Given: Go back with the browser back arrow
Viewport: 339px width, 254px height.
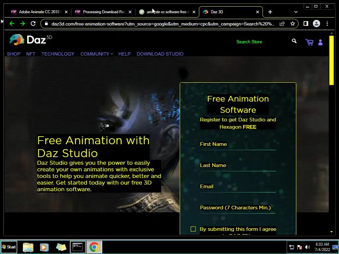Looking at the screenshot, I should [x=12, y=23].
